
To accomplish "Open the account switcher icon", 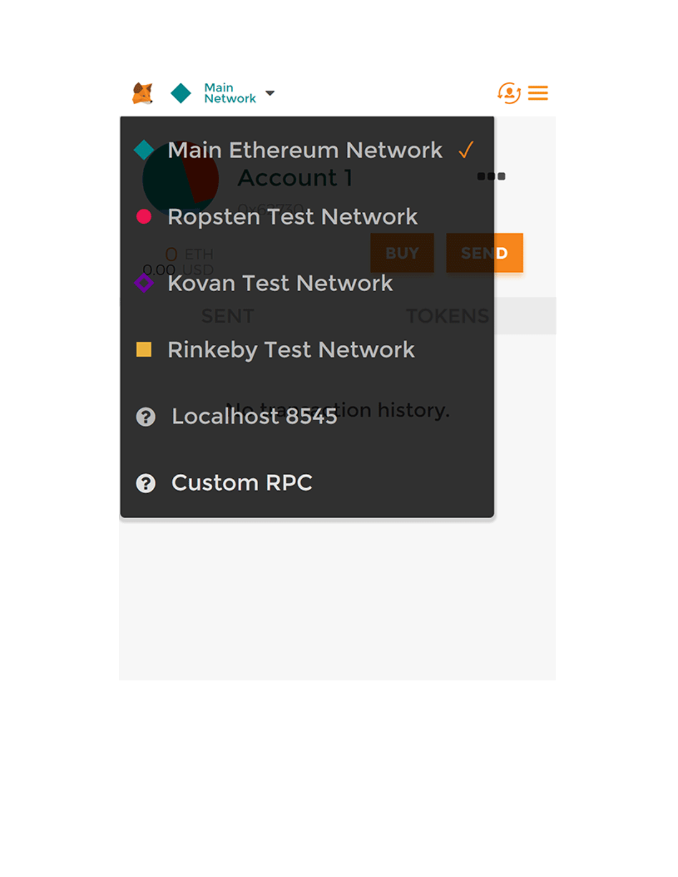I will 508,93.
